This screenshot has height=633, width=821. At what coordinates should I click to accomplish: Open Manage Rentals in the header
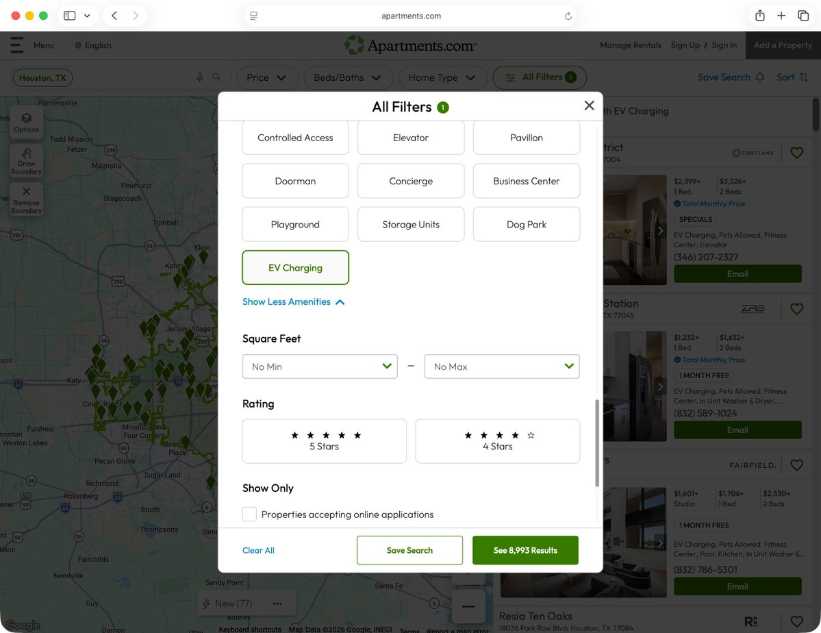[631, 45]
